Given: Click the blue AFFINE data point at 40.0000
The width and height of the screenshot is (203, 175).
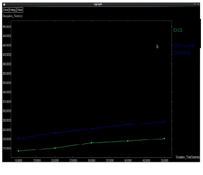Looking at the screenshot, I should coord(128,124).
